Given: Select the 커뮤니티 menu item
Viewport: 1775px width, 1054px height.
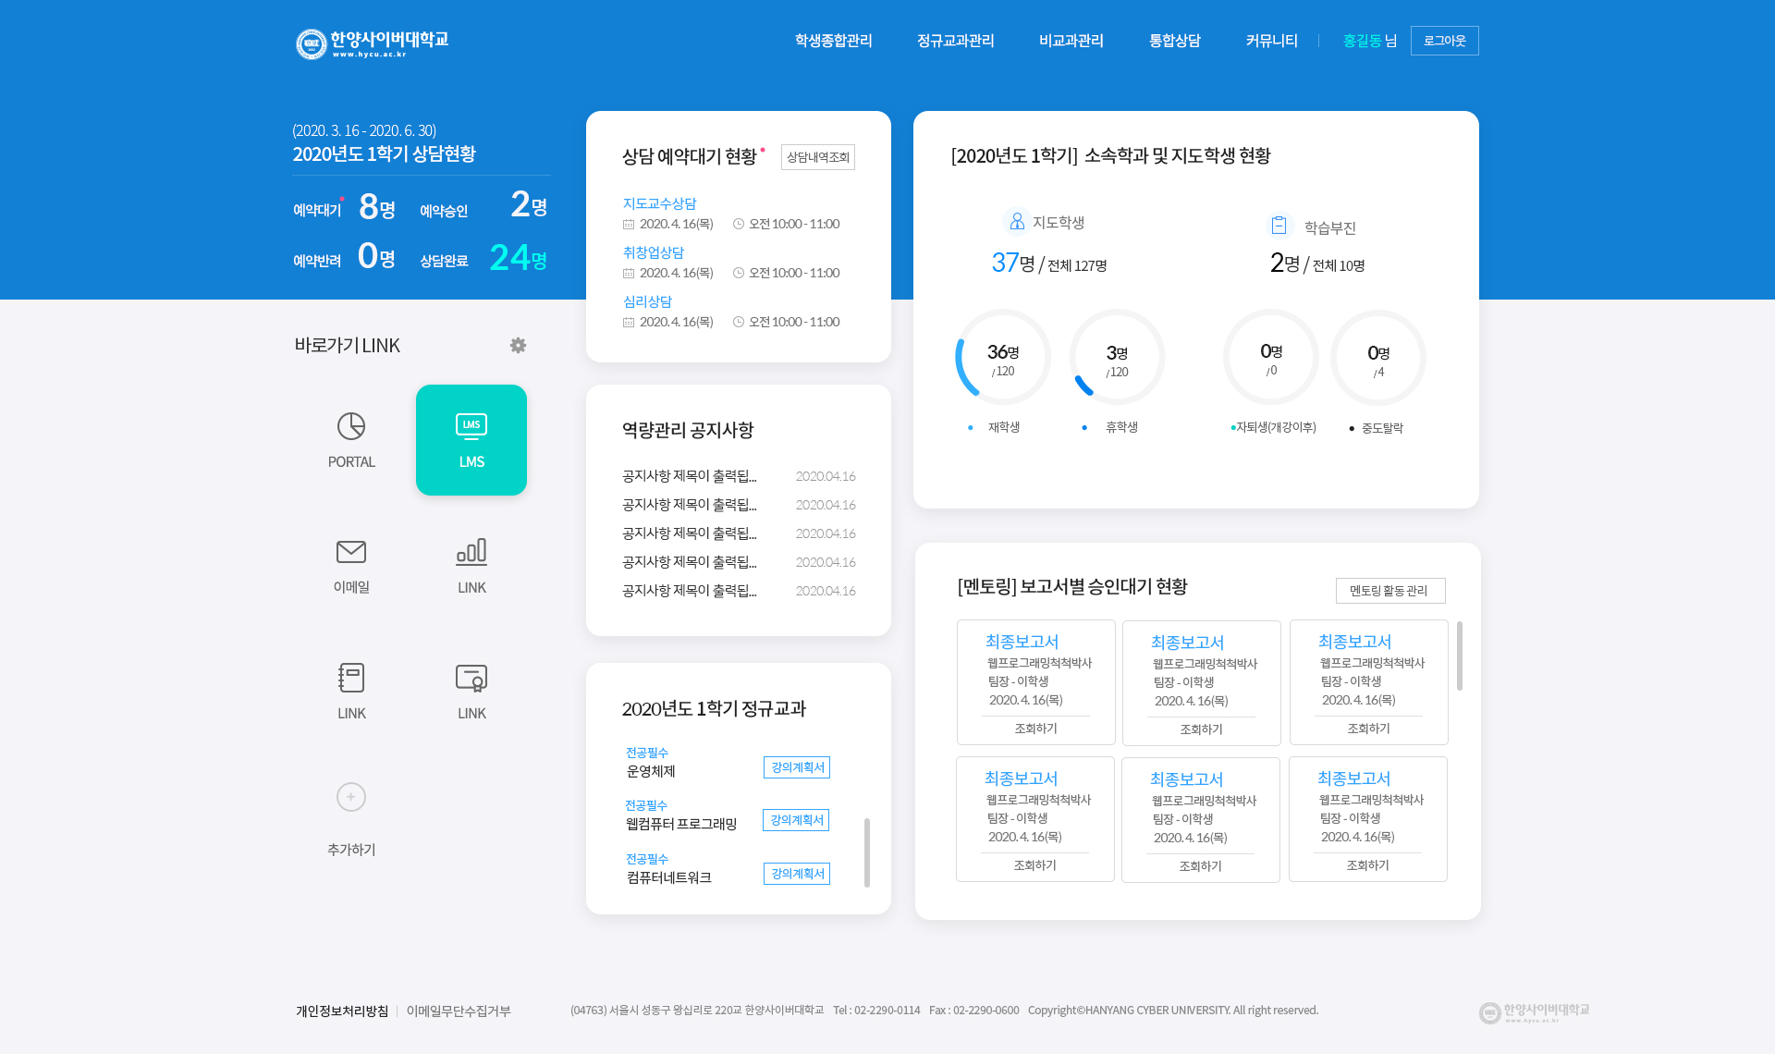Looking at the screenshot, I should [x=1271, y=41].
